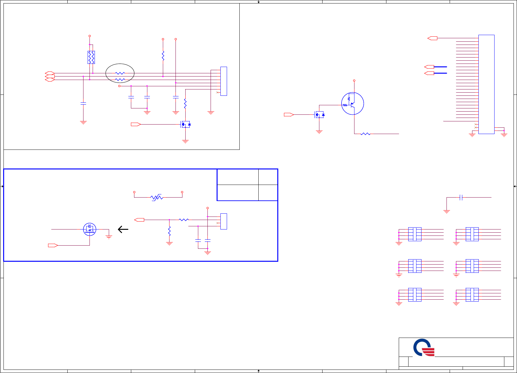Click the power terminal above the boxed resistor pack
Screen dimensions: 517x373
(89, 36)
